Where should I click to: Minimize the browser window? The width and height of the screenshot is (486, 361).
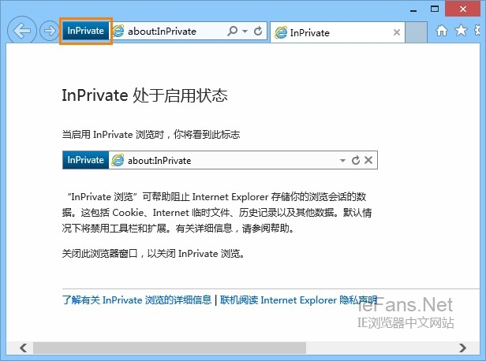pos(413,10)
